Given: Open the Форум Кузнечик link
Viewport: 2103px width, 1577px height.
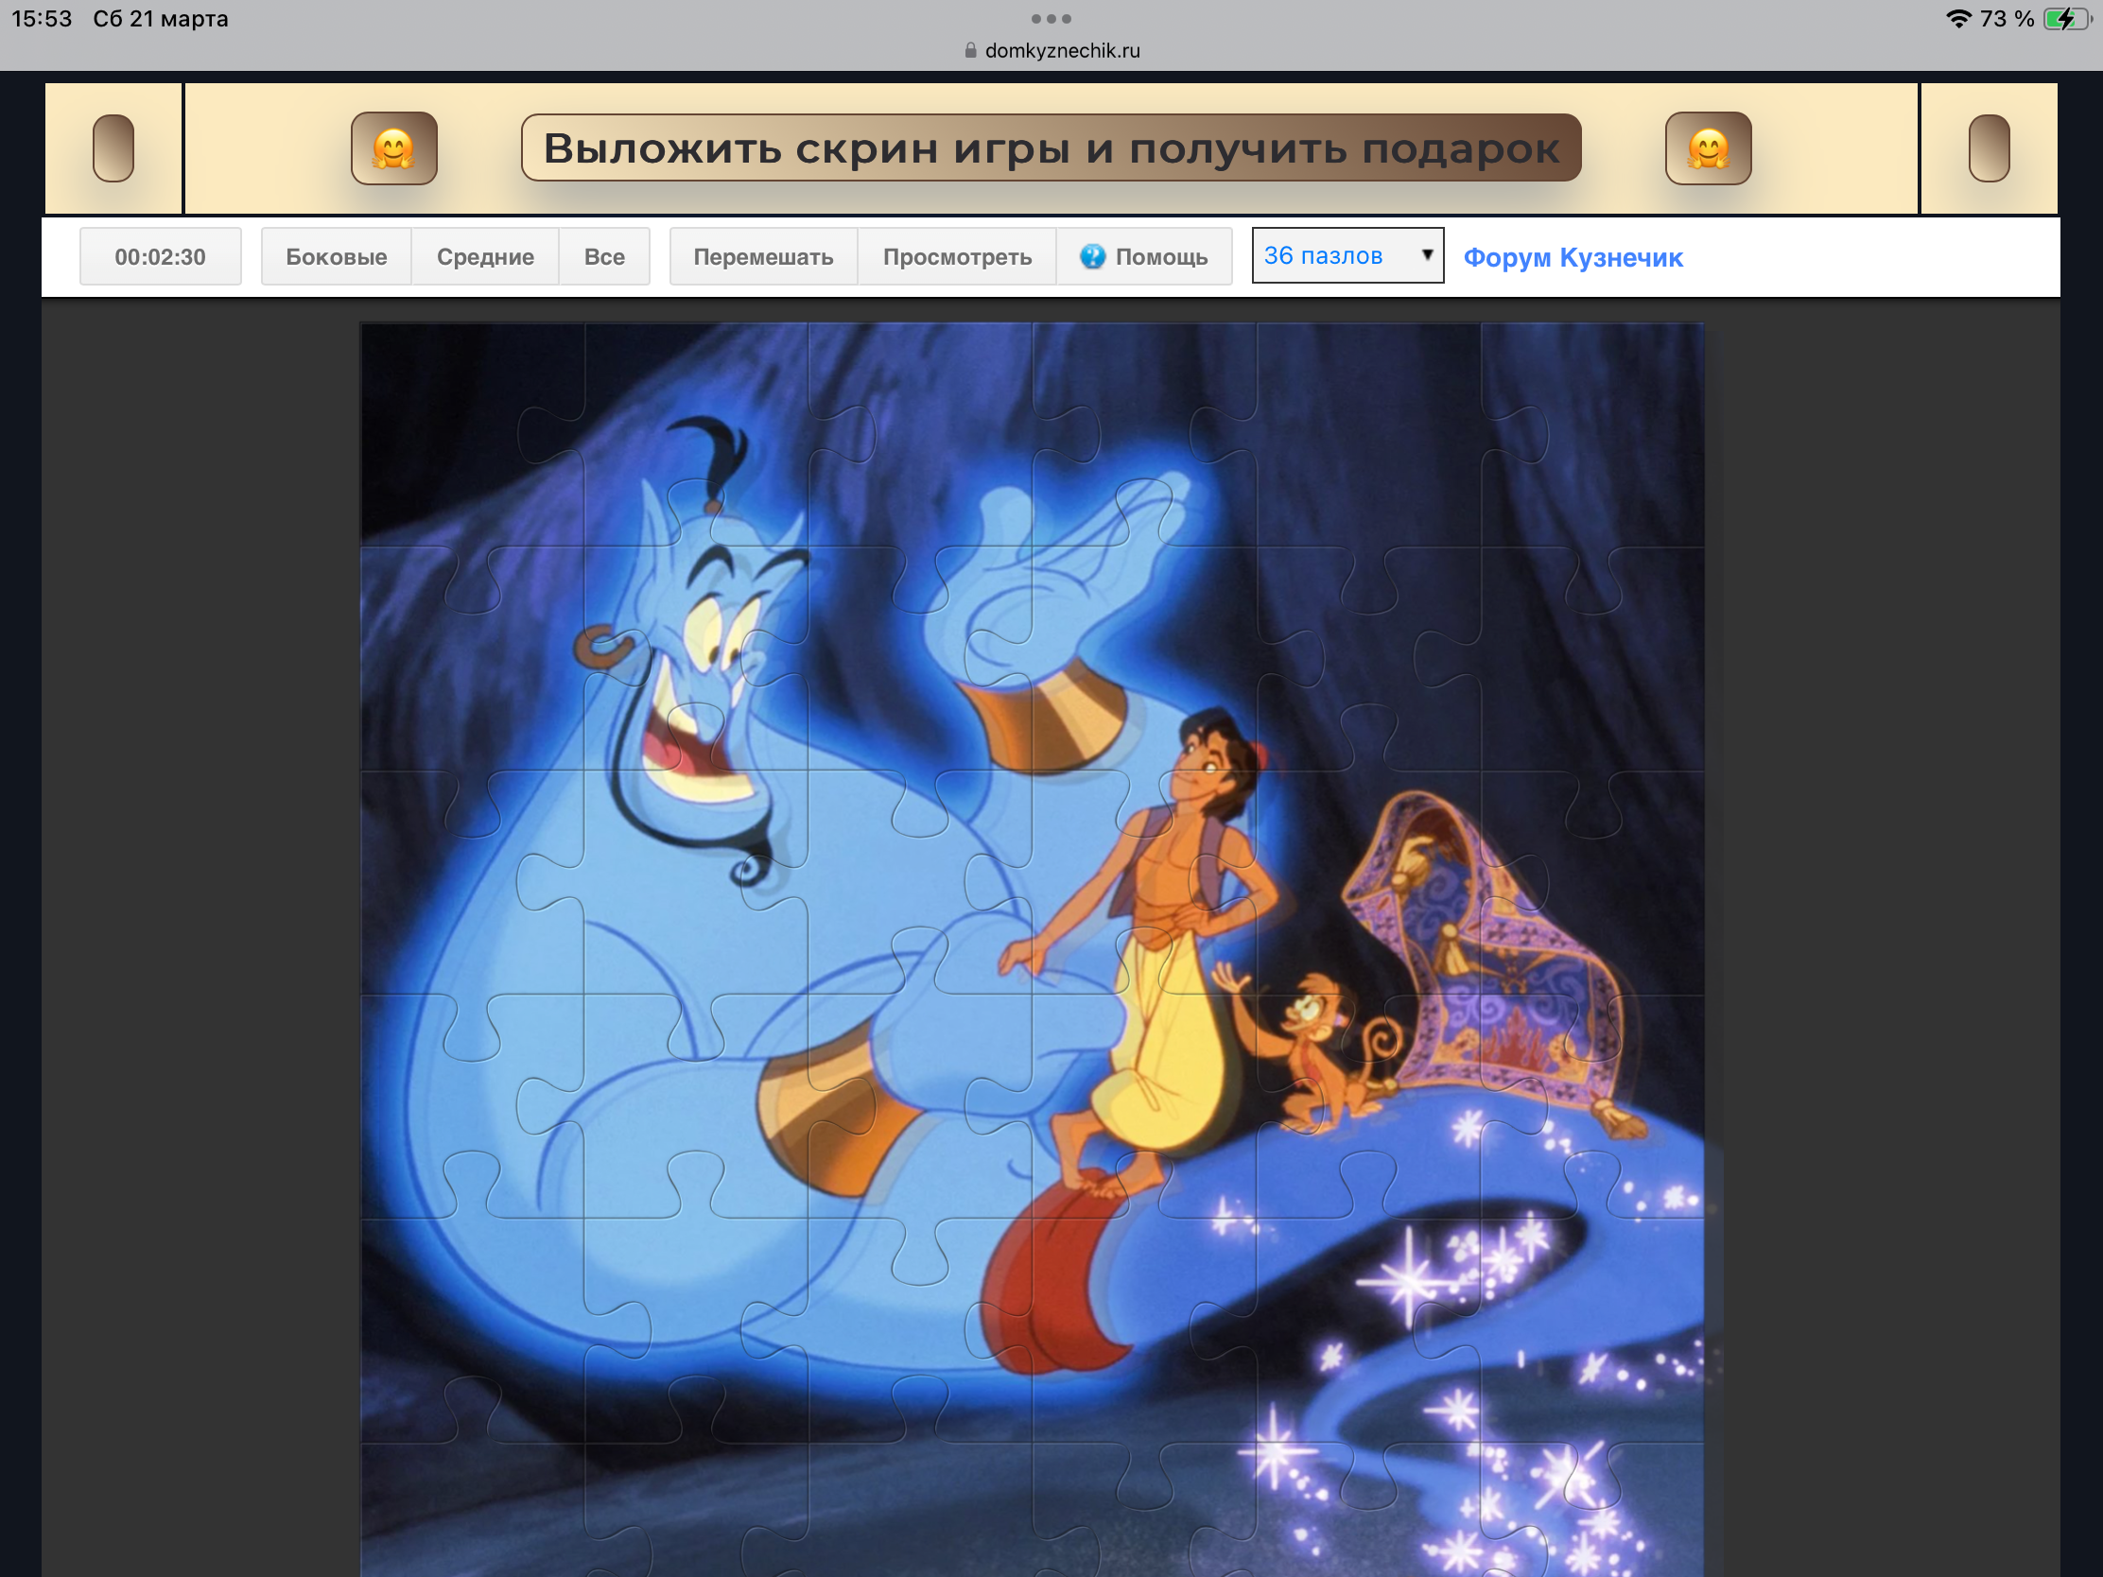Looking at the screenshot, I should (x=1573, y=257).
